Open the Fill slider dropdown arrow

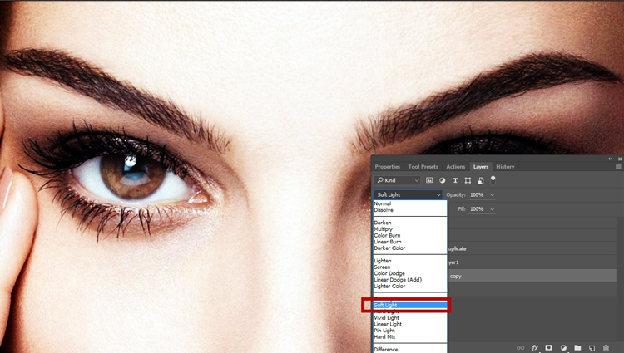492,209
